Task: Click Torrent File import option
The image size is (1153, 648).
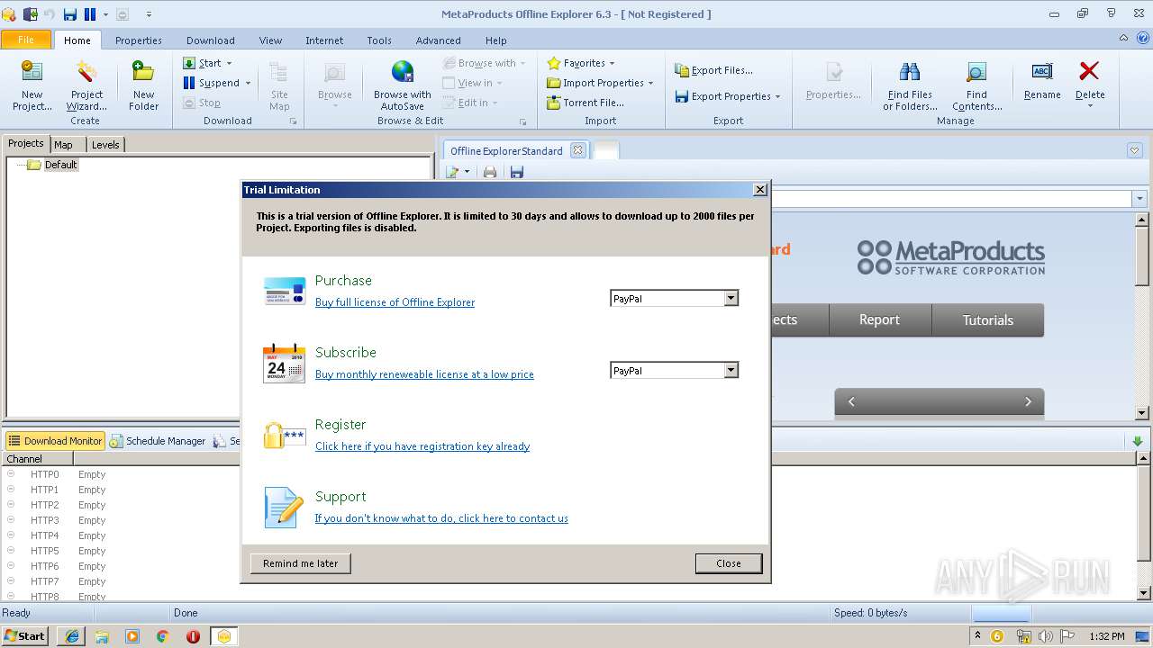Action: coord(586,103)
